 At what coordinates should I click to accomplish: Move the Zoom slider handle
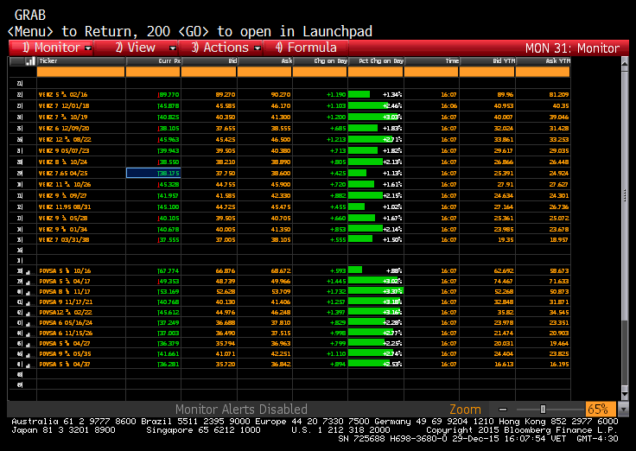coord(543,410)
